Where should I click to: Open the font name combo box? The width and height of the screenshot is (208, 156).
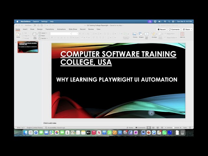[x=61, y=34]
